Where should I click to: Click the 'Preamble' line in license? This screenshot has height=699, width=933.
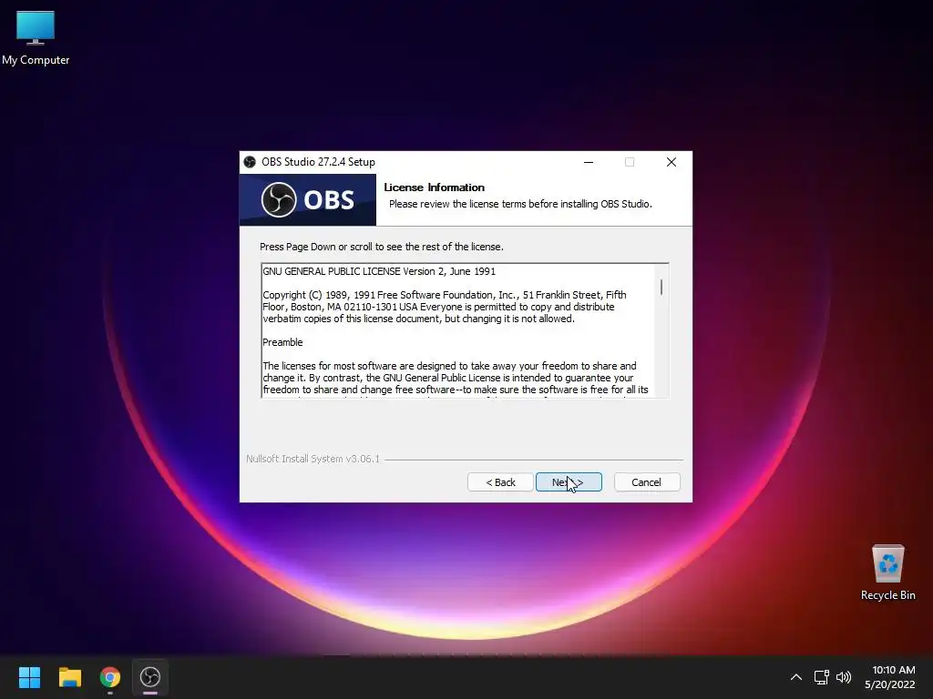(282, 342)
